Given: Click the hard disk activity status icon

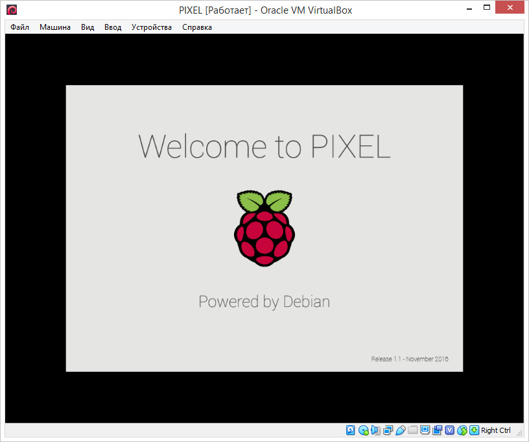Looking at the screenshot, I should coord(351,430).
